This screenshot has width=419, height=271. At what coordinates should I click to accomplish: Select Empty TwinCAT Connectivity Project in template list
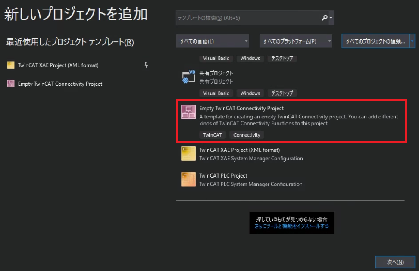(291, 121)
